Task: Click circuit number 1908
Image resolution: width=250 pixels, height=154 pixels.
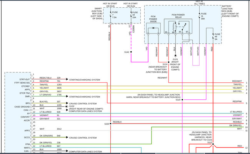Action: pyautogui.click(x=59, y=108)
